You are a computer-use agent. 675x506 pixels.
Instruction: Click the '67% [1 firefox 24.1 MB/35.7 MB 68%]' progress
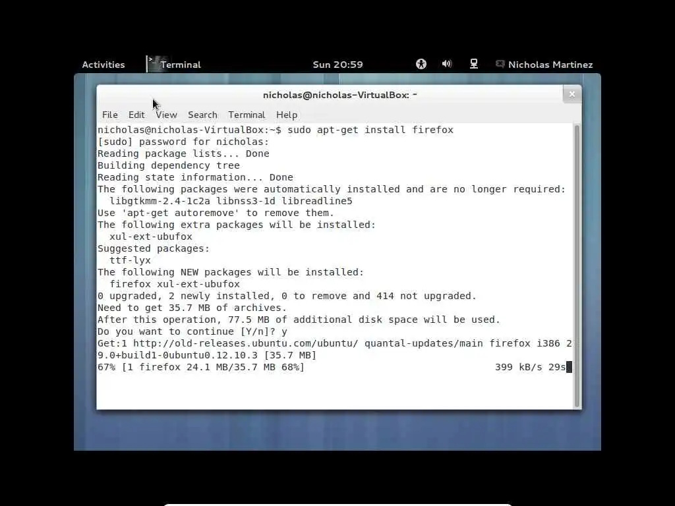[x=201, y=367]
